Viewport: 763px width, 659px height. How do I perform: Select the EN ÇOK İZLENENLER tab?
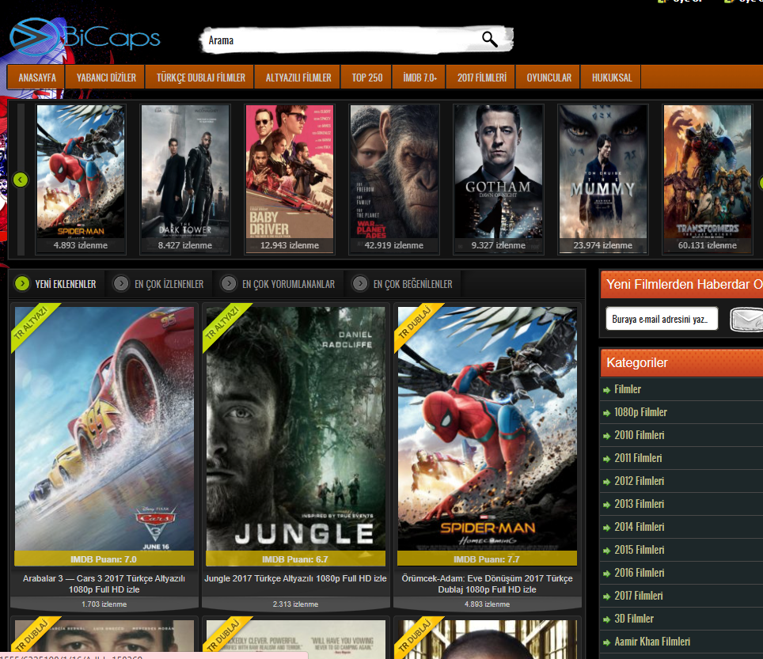(x=169, y=284)
